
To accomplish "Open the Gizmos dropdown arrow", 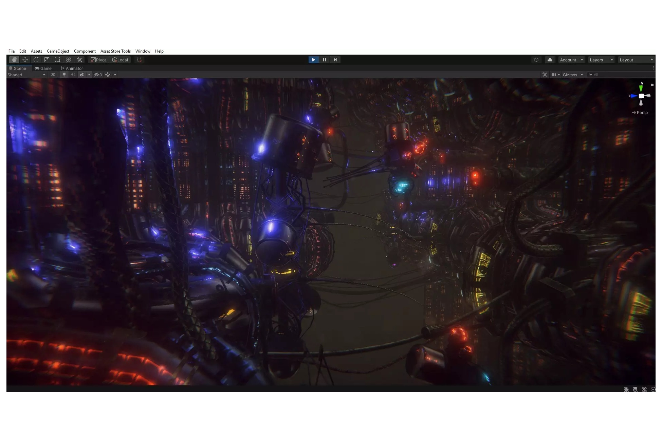I will pyautogui.click(x=582, y=75).
